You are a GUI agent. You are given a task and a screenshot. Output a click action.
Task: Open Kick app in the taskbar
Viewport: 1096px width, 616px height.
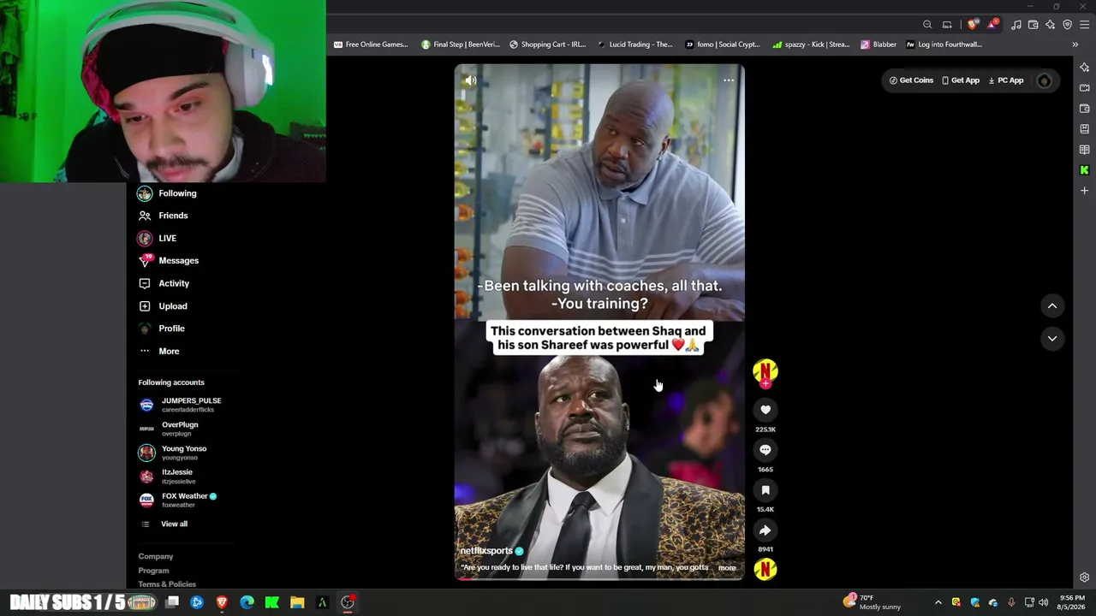pyautogui.click(x=272, y=602)
